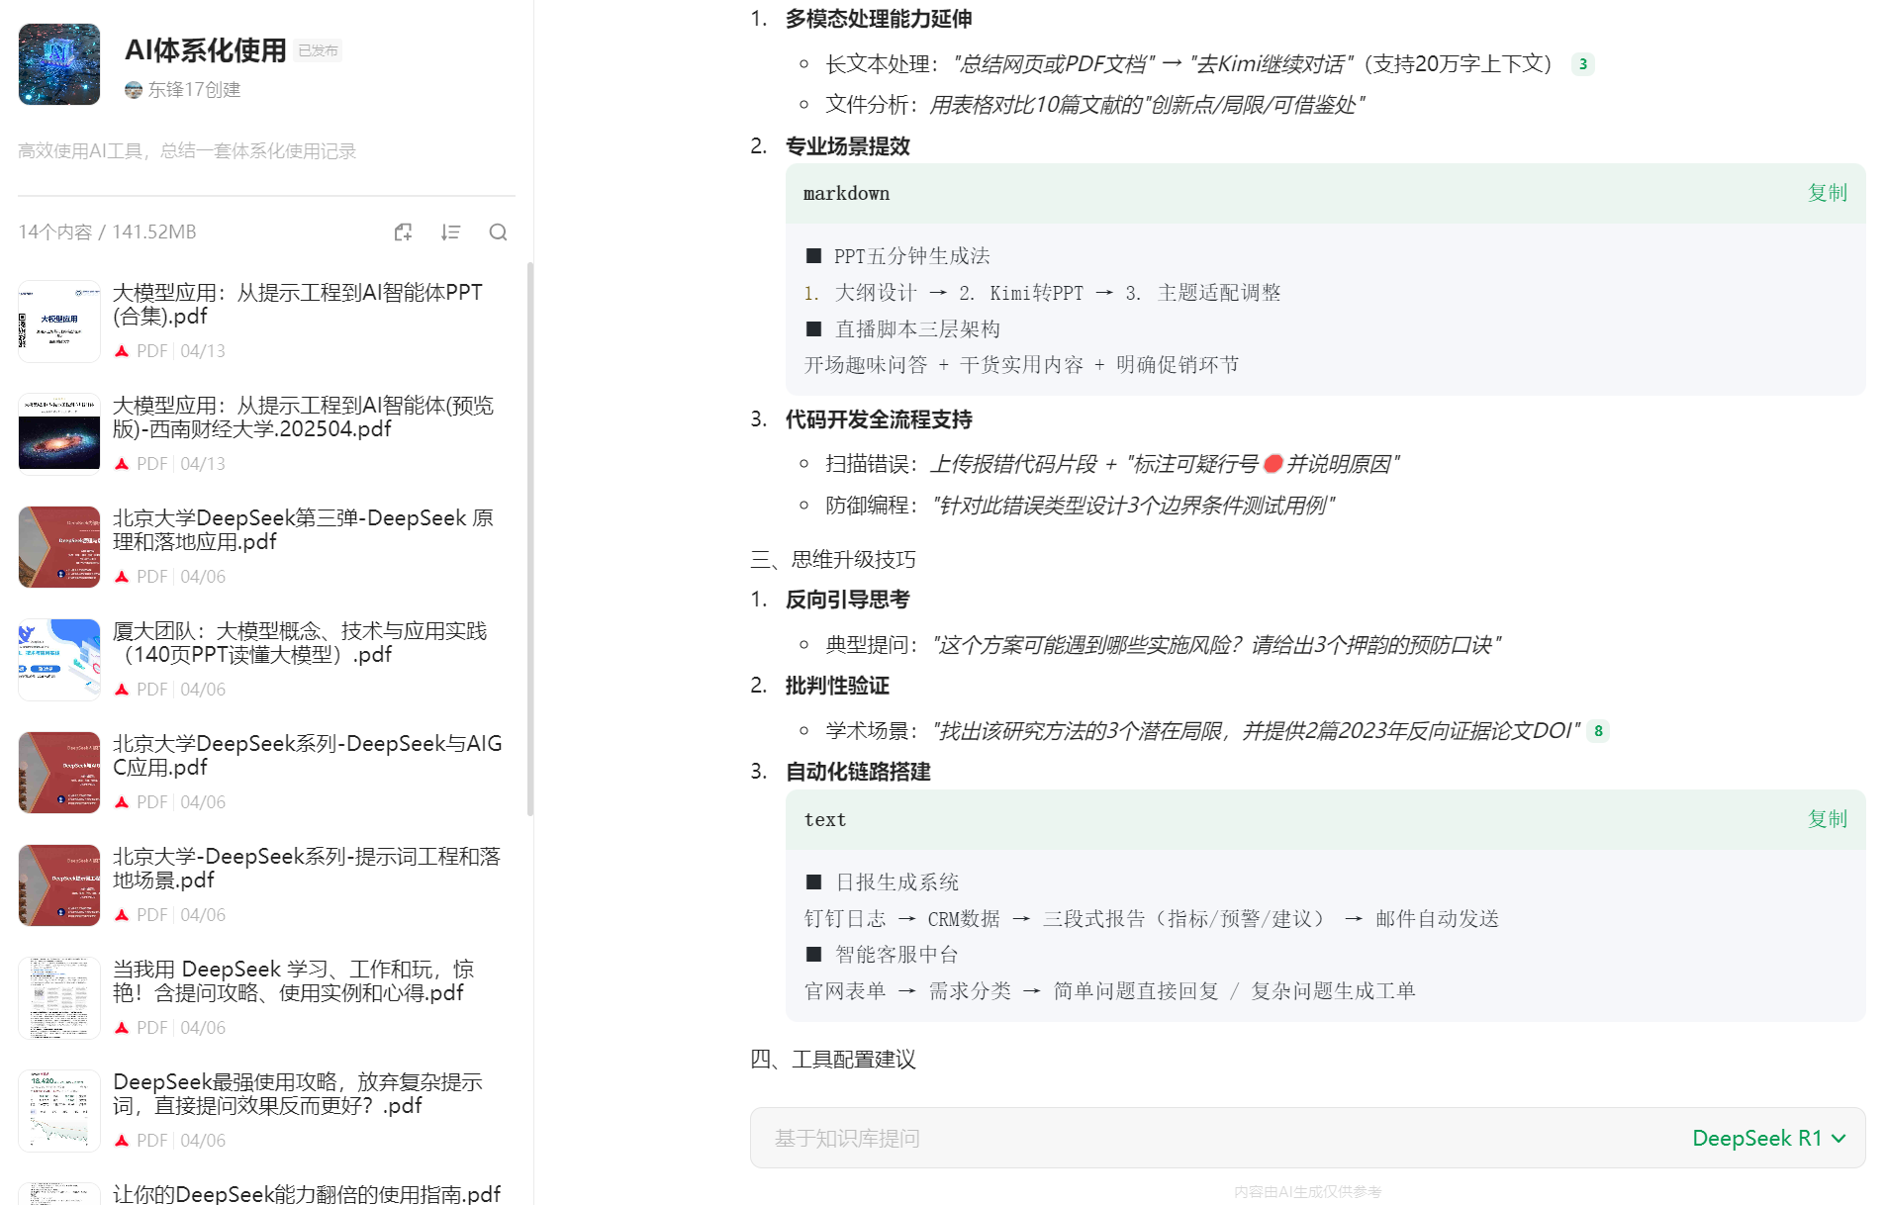Click thumbnail of 大模型应用 PPT(合集).pdf
The width and height of the screenshot is (1886, 1205).
(x=59, y=321)
